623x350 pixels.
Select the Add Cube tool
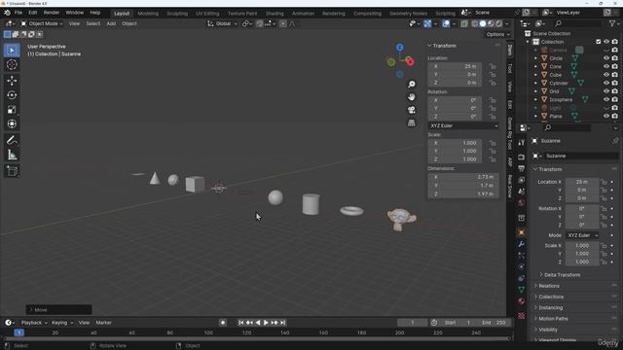coord(12,171)
